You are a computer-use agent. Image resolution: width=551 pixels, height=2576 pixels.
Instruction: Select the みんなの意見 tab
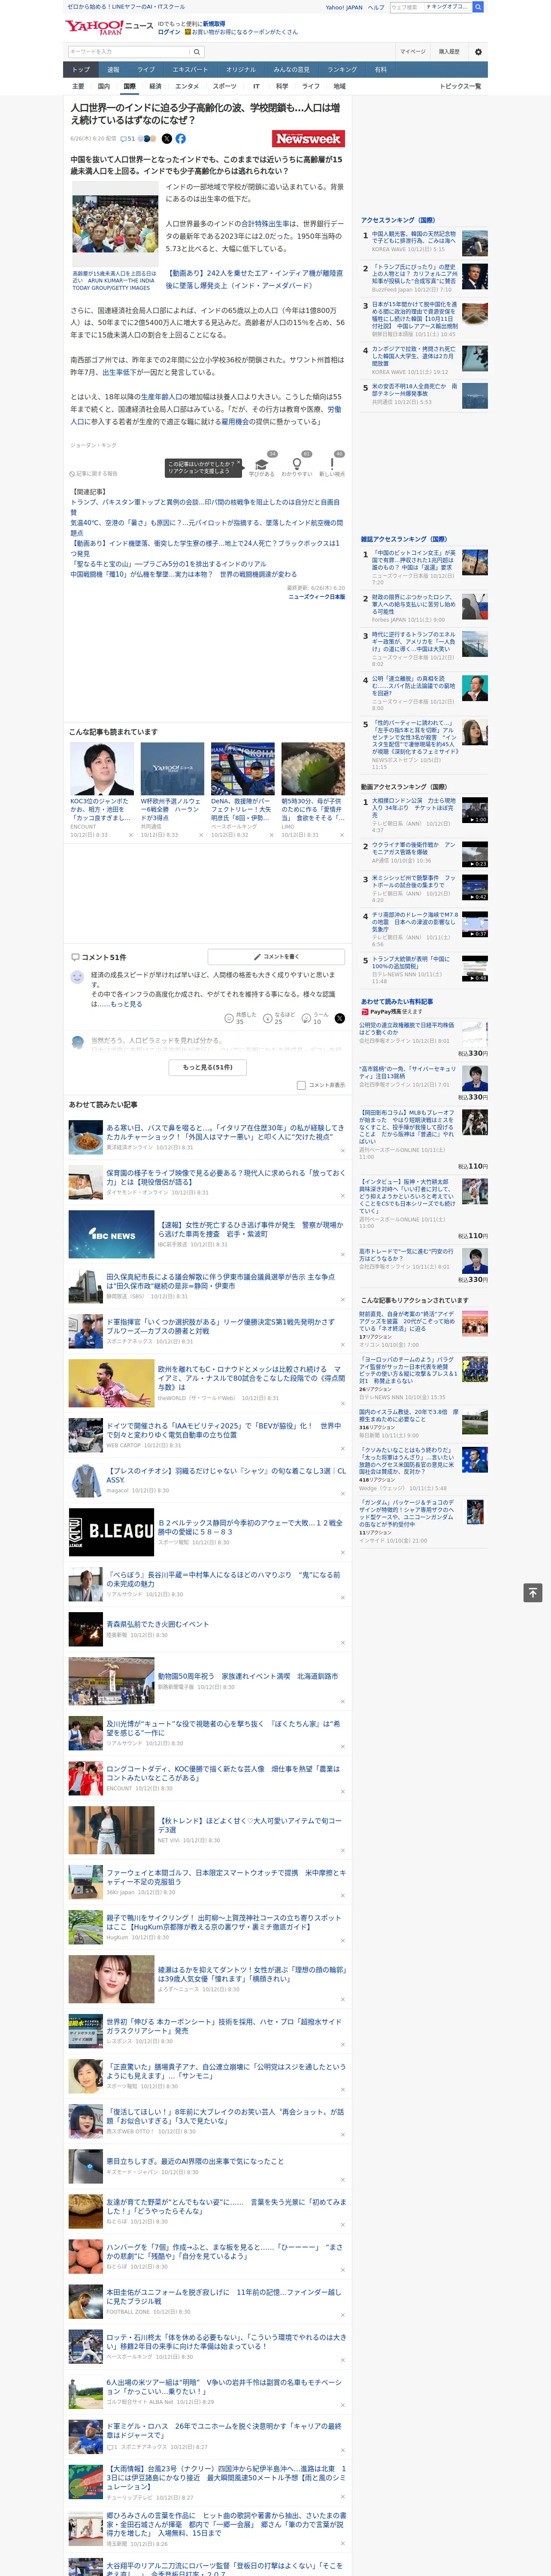(291, 70)
